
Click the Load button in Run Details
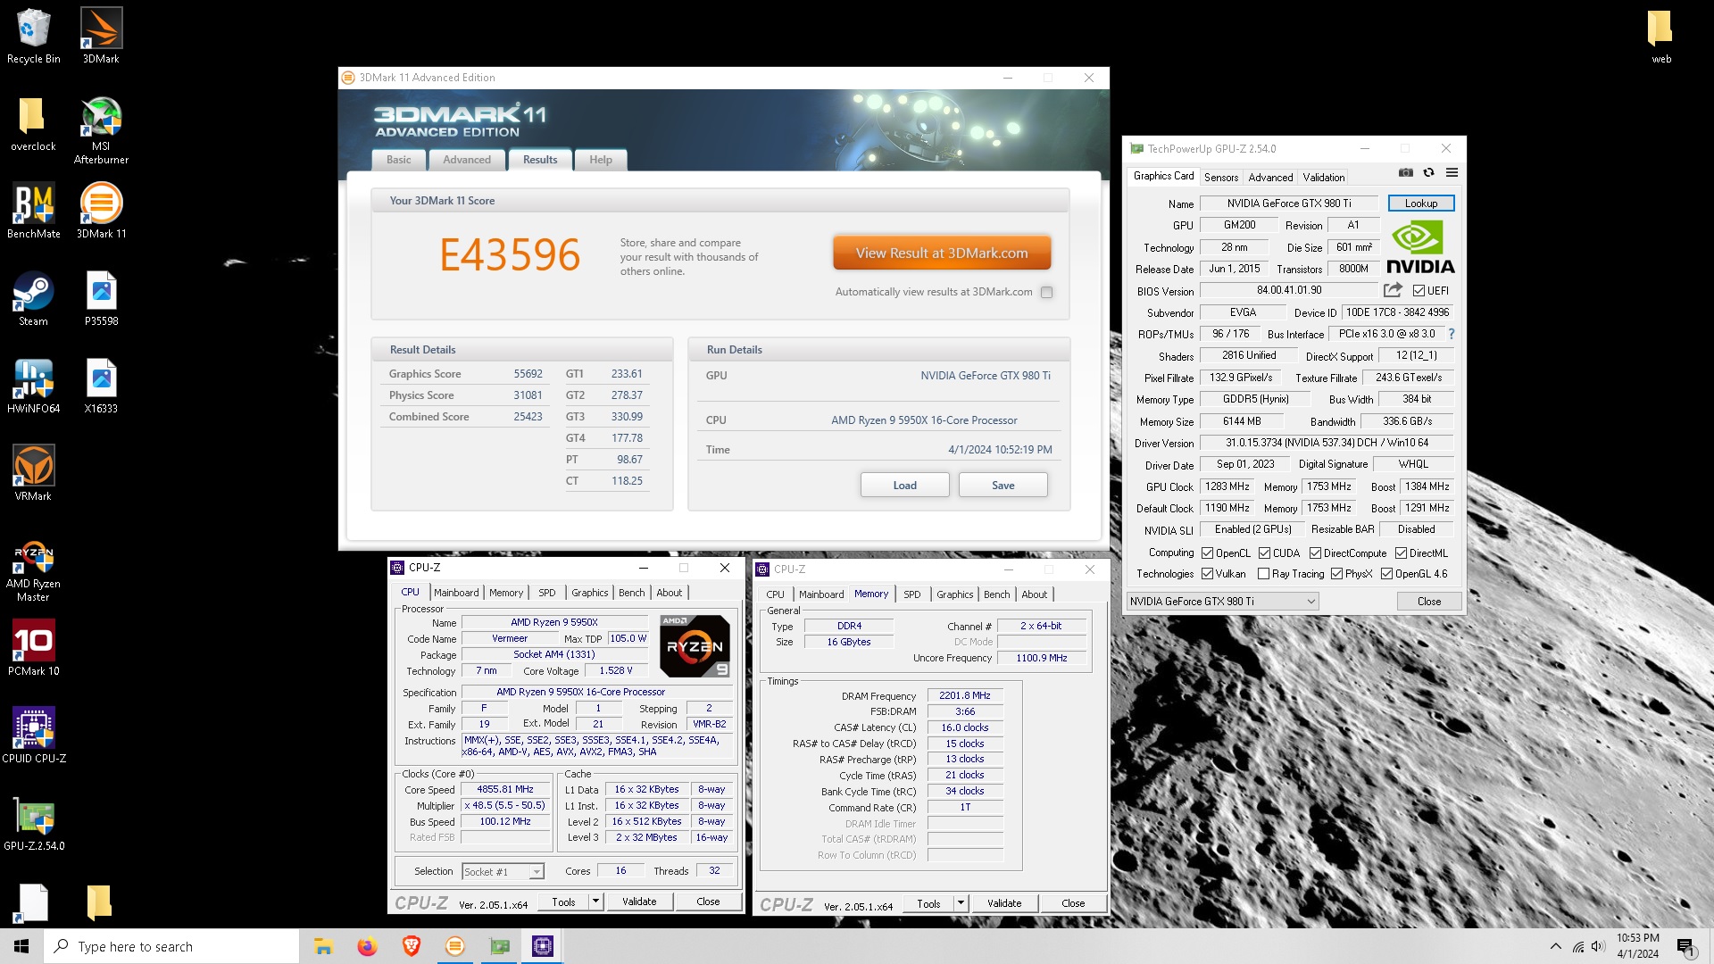click(904, 486)
